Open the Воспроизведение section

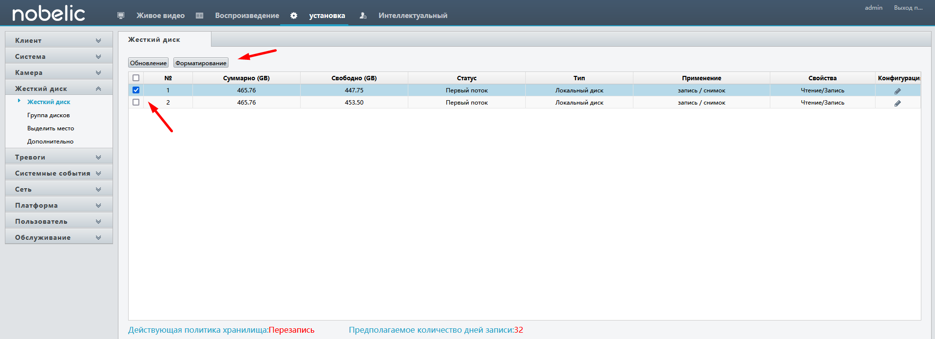click(x=247, y=16)
